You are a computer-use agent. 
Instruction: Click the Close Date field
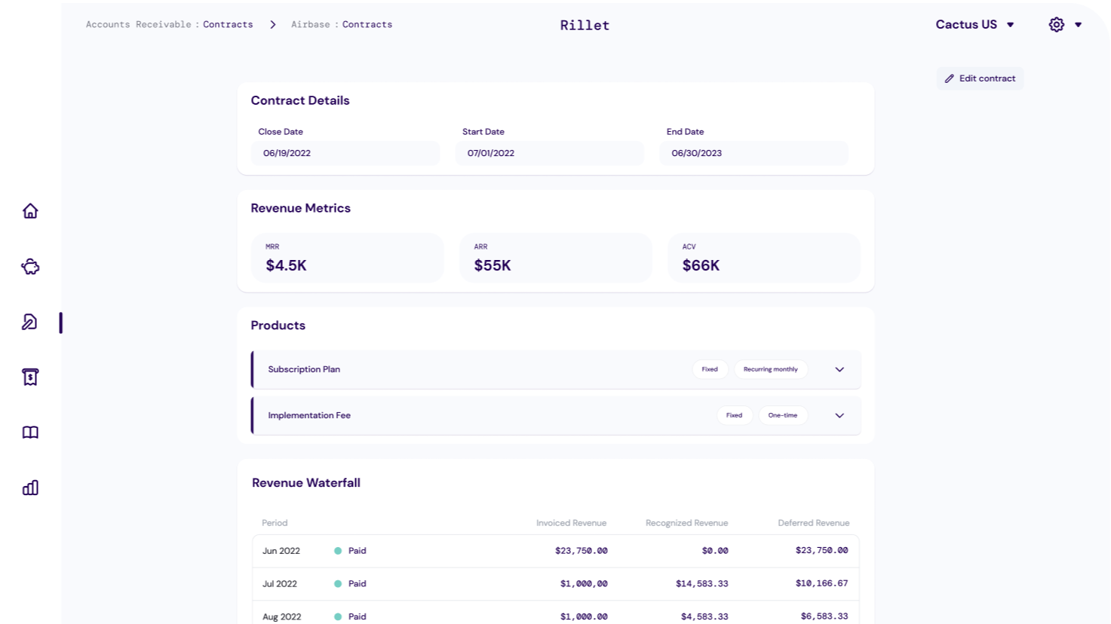[345, 153]
